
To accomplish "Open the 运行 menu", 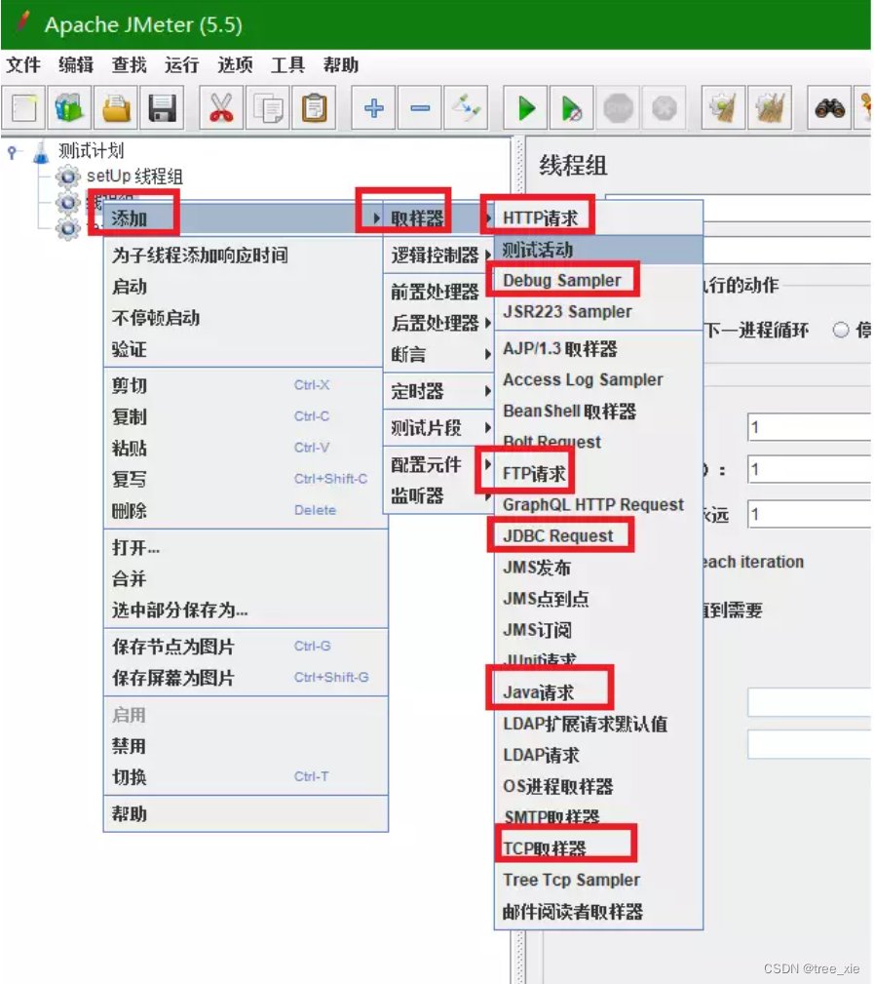I will 182,64.
